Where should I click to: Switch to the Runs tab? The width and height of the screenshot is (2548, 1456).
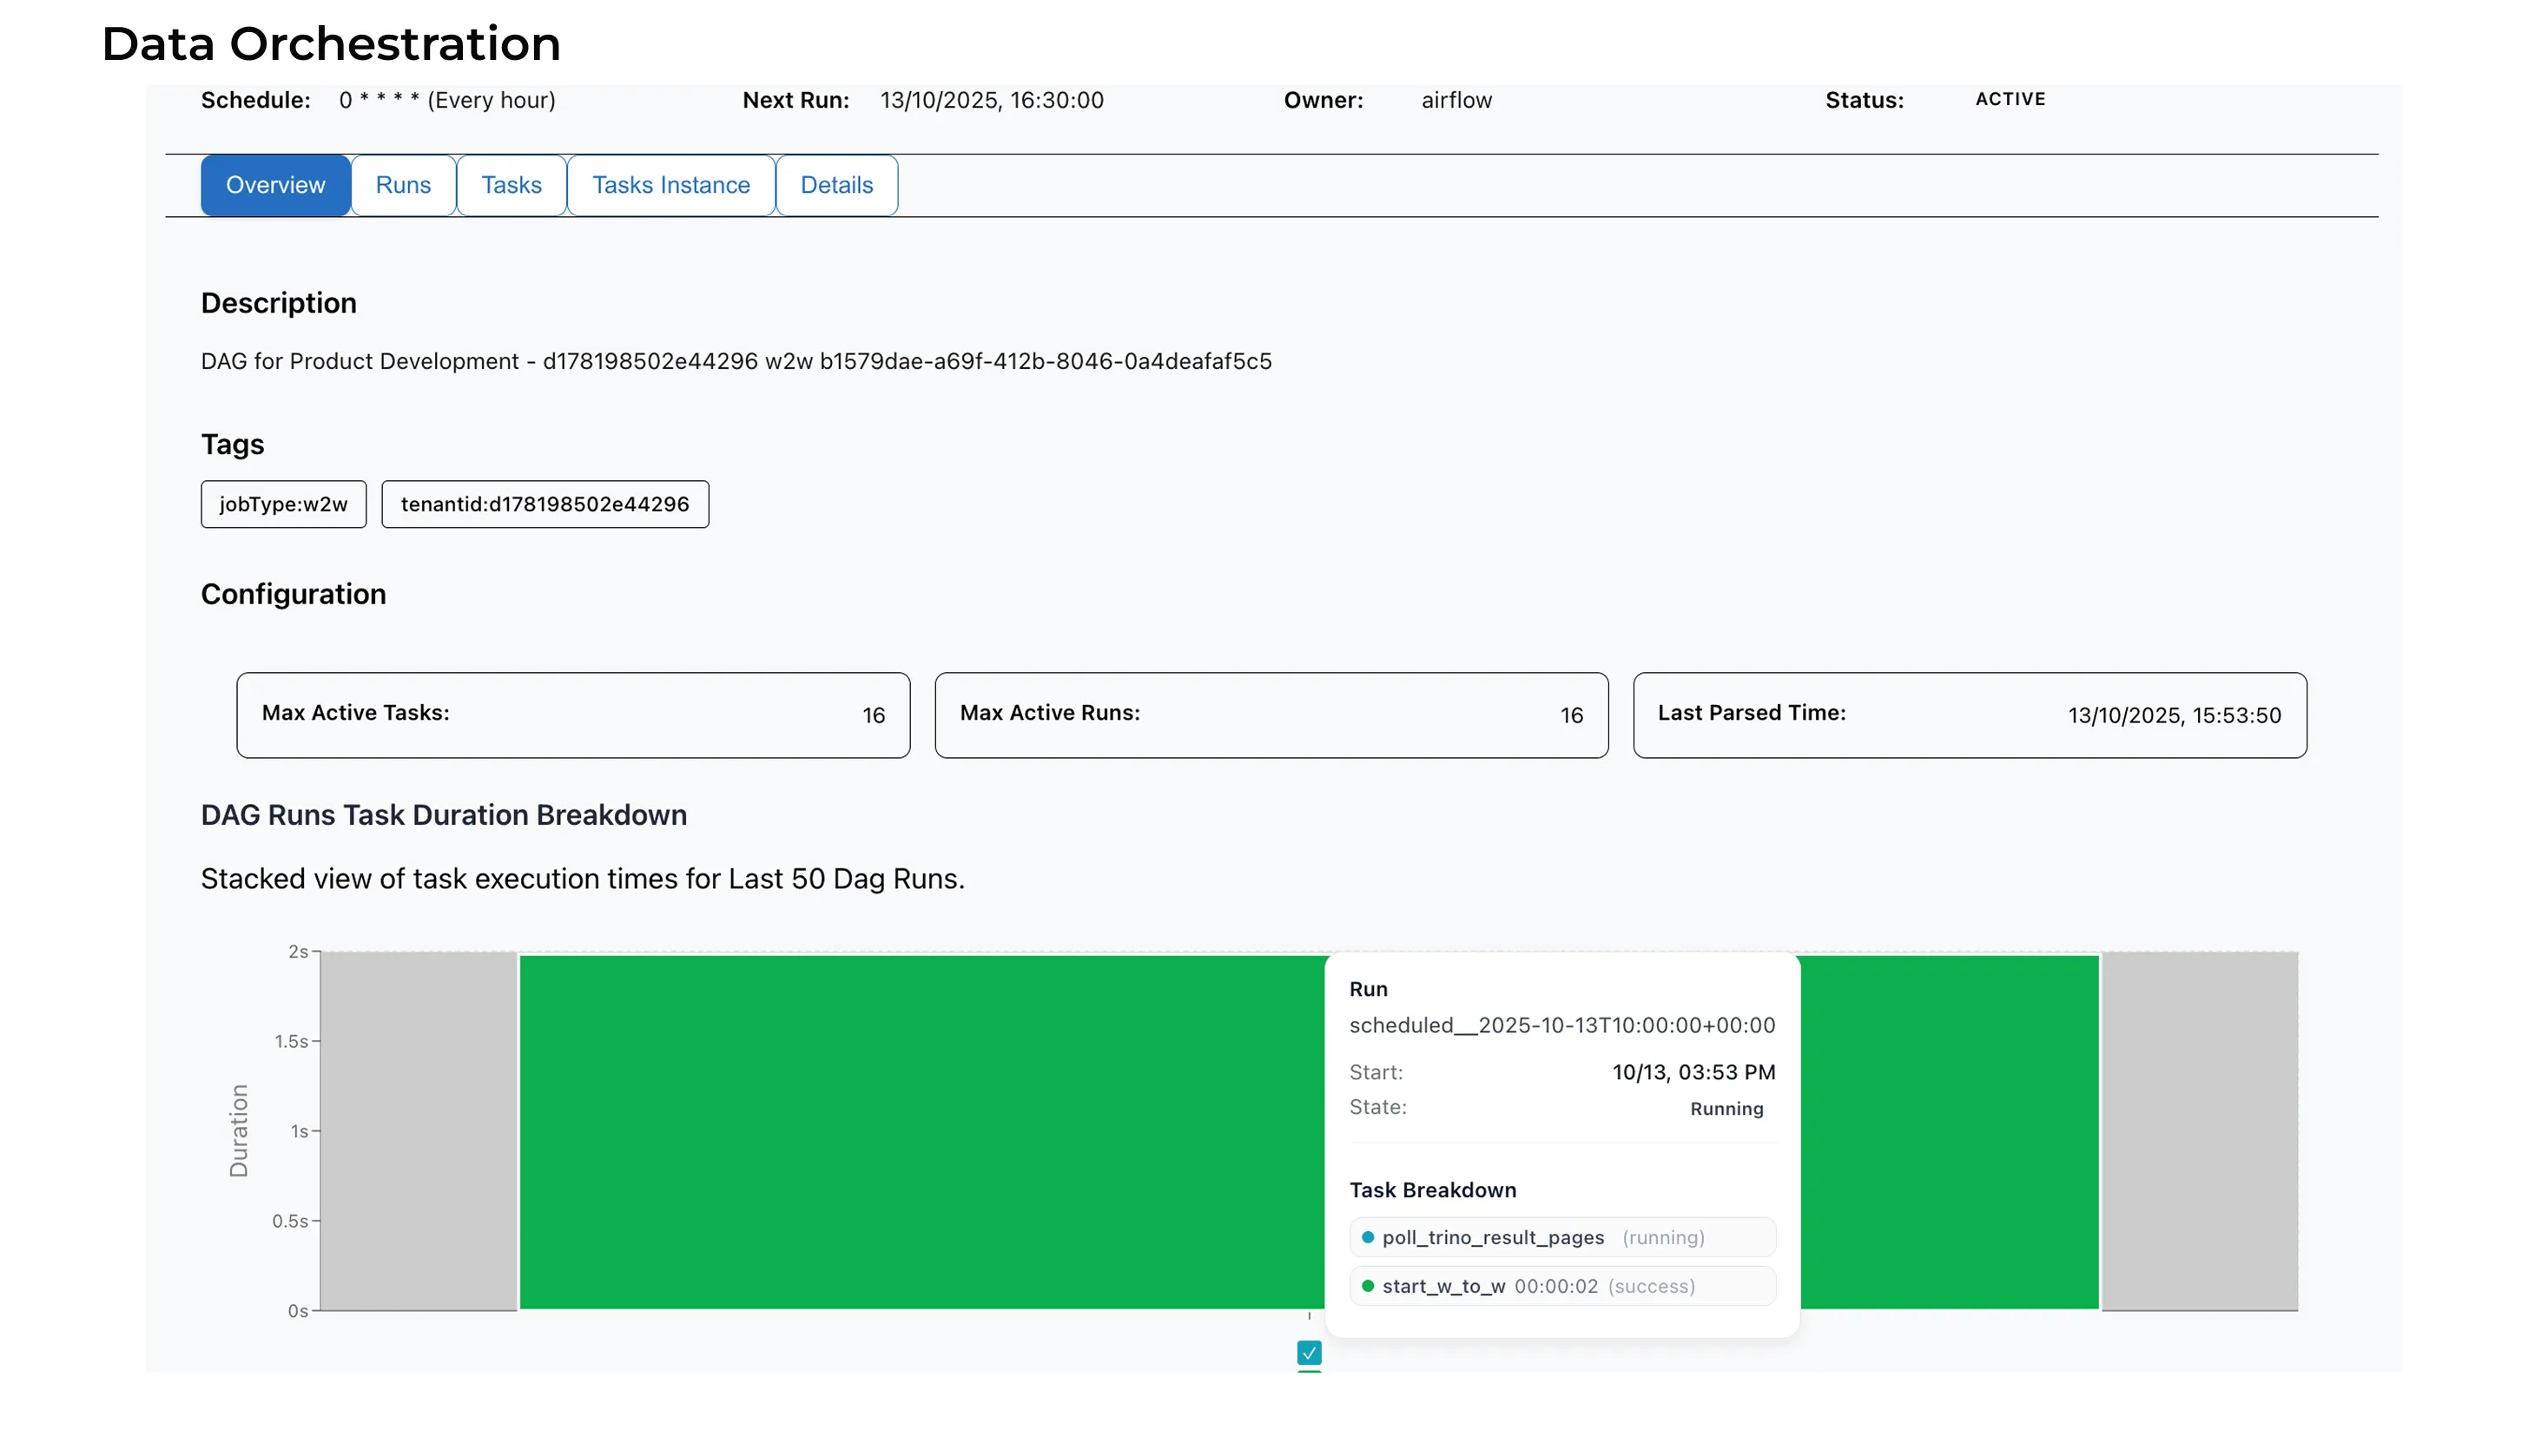403,185
